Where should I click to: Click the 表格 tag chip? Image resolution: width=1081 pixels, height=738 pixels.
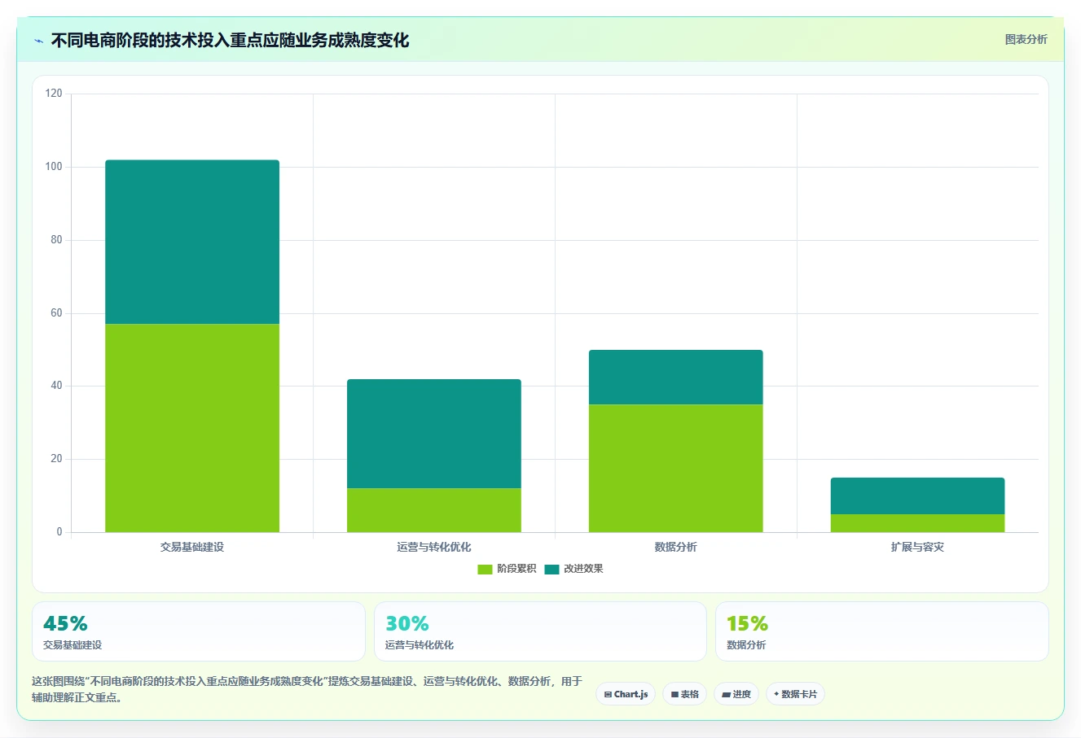click(x=684, y=694)
